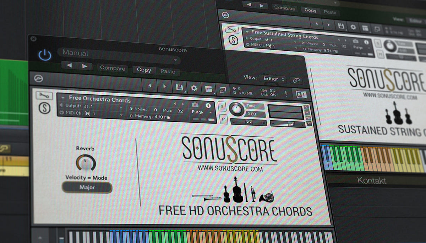The height and width of the screenshot is (243, 426).
Task: Click the NI logo in front Kontakt toolbar
Action: (x=301, y=94)
